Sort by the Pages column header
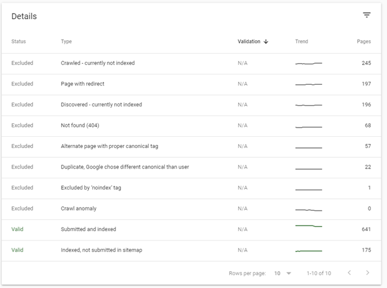 point(363,42)
